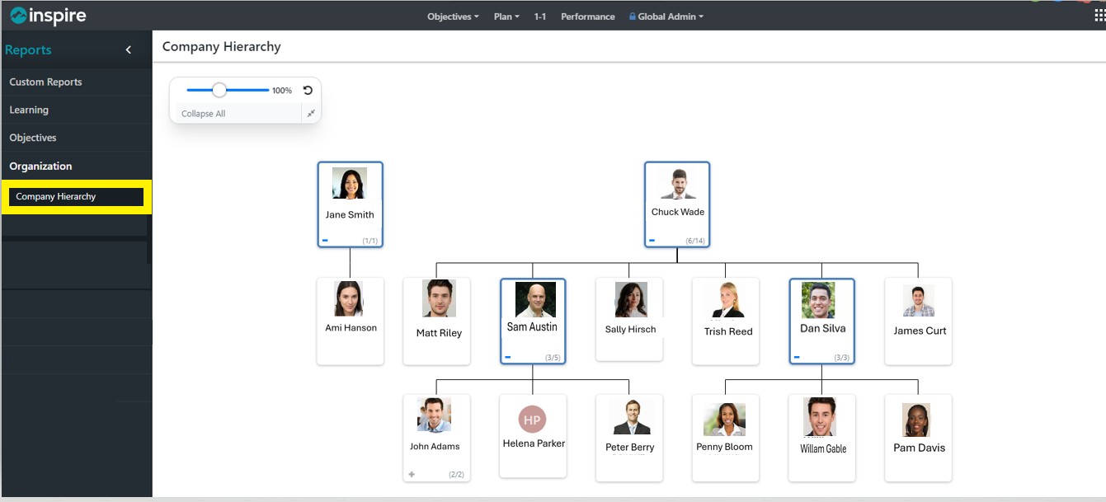Collapse Sam Austin's team using the minus toggle
This screenshot has width=1106, height=502.
pos(506,357)
